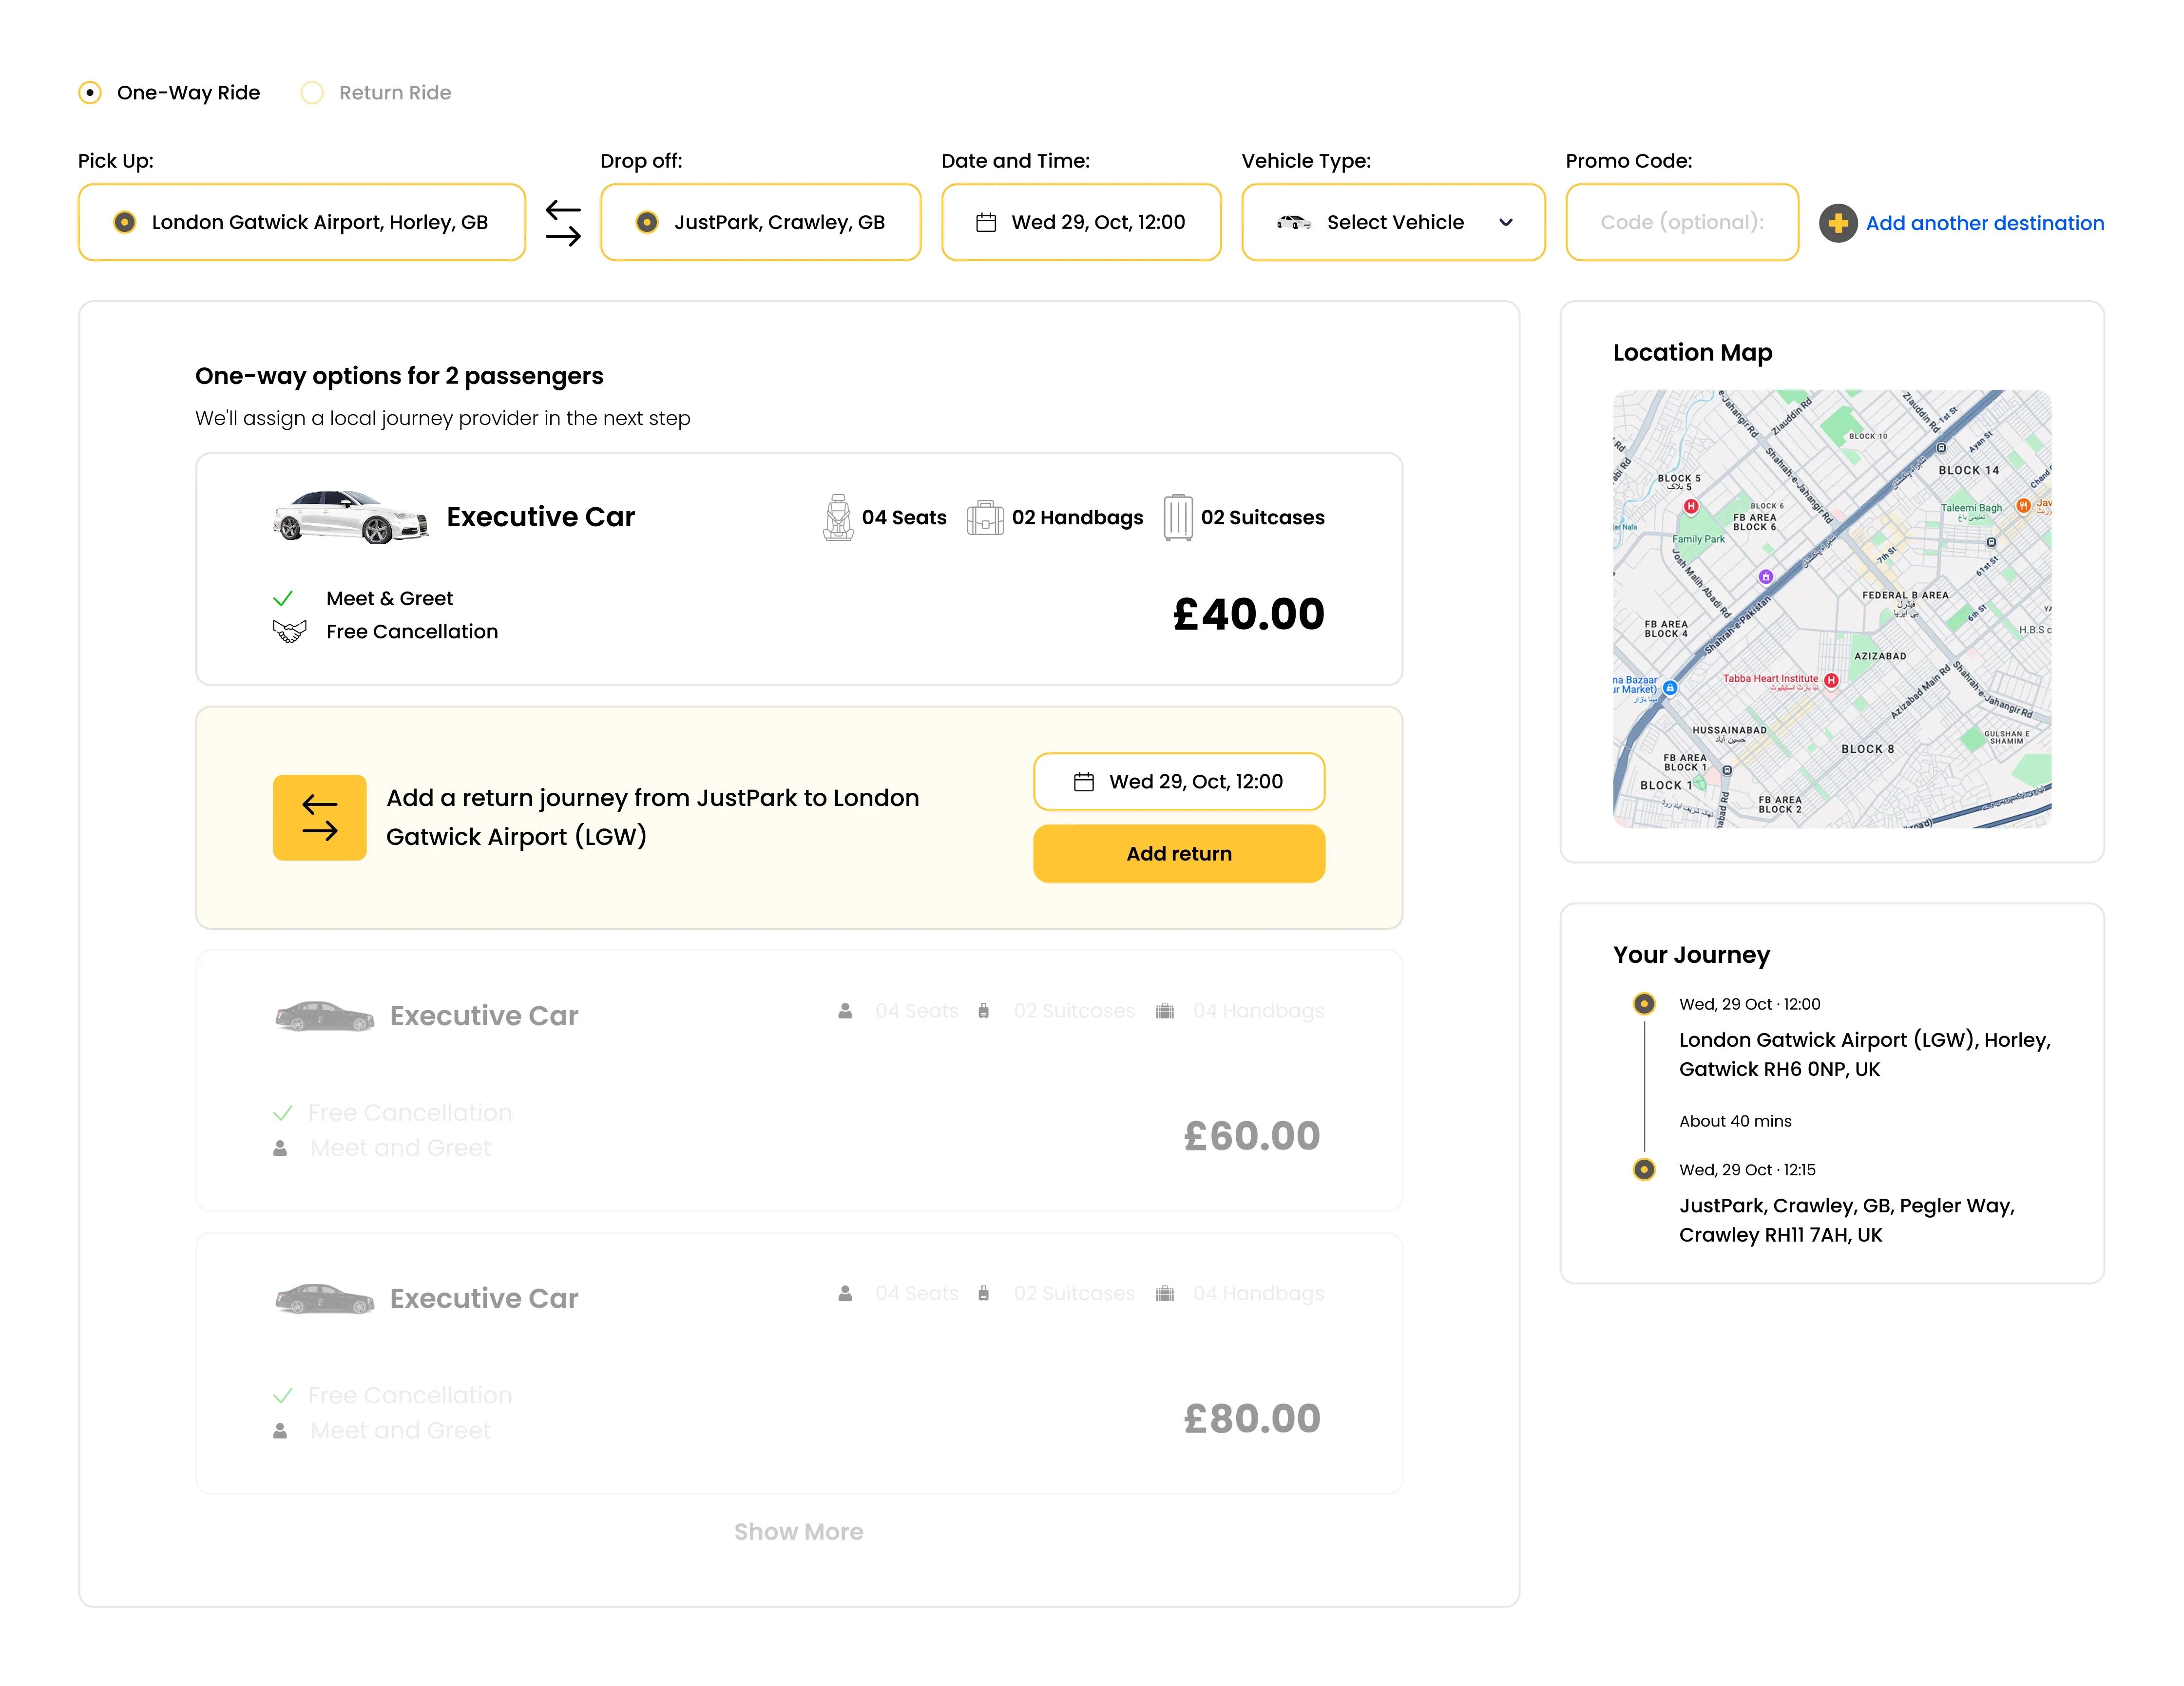The image size is (2184, 1686).
Task: Click the Promo Code input field
Action: 1681,223
